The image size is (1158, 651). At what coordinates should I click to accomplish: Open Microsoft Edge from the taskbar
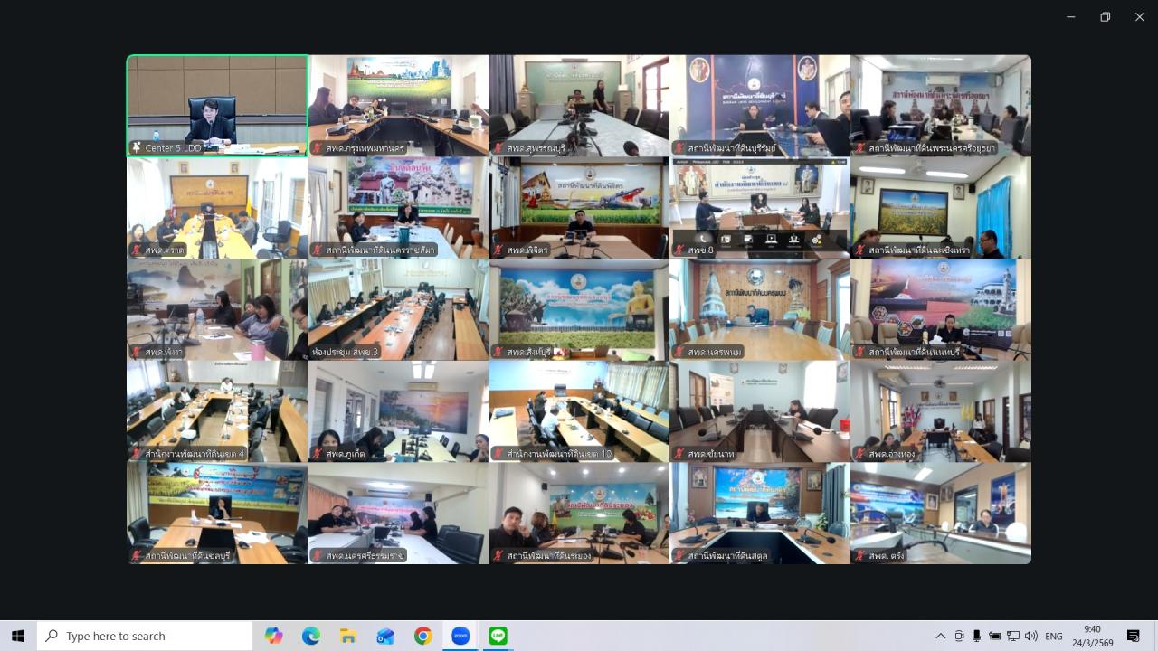pos(311,636)
